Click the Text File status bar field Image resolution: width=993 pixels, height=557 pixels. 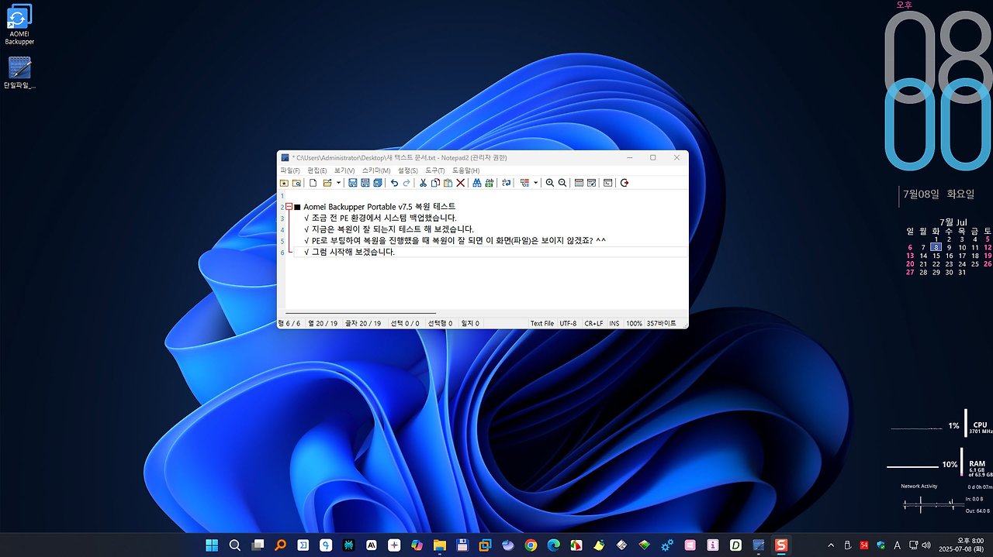(542, 323)
